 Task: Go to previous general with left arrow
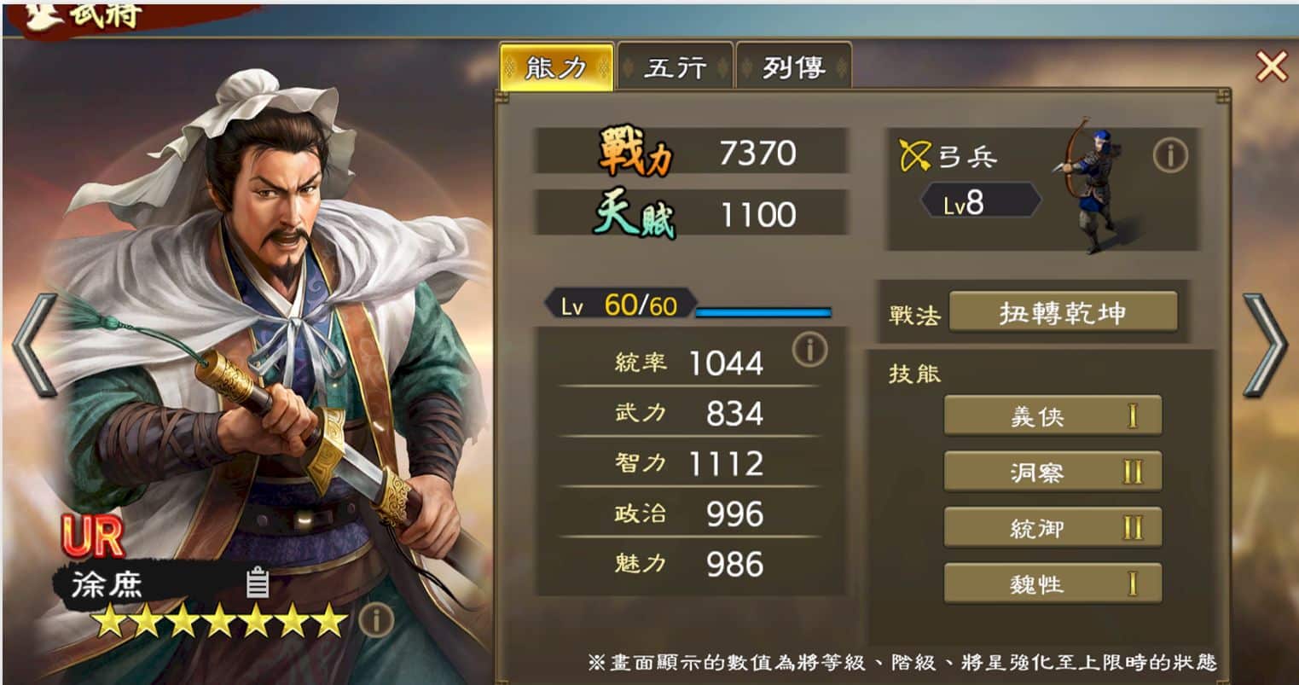point(34,345)
